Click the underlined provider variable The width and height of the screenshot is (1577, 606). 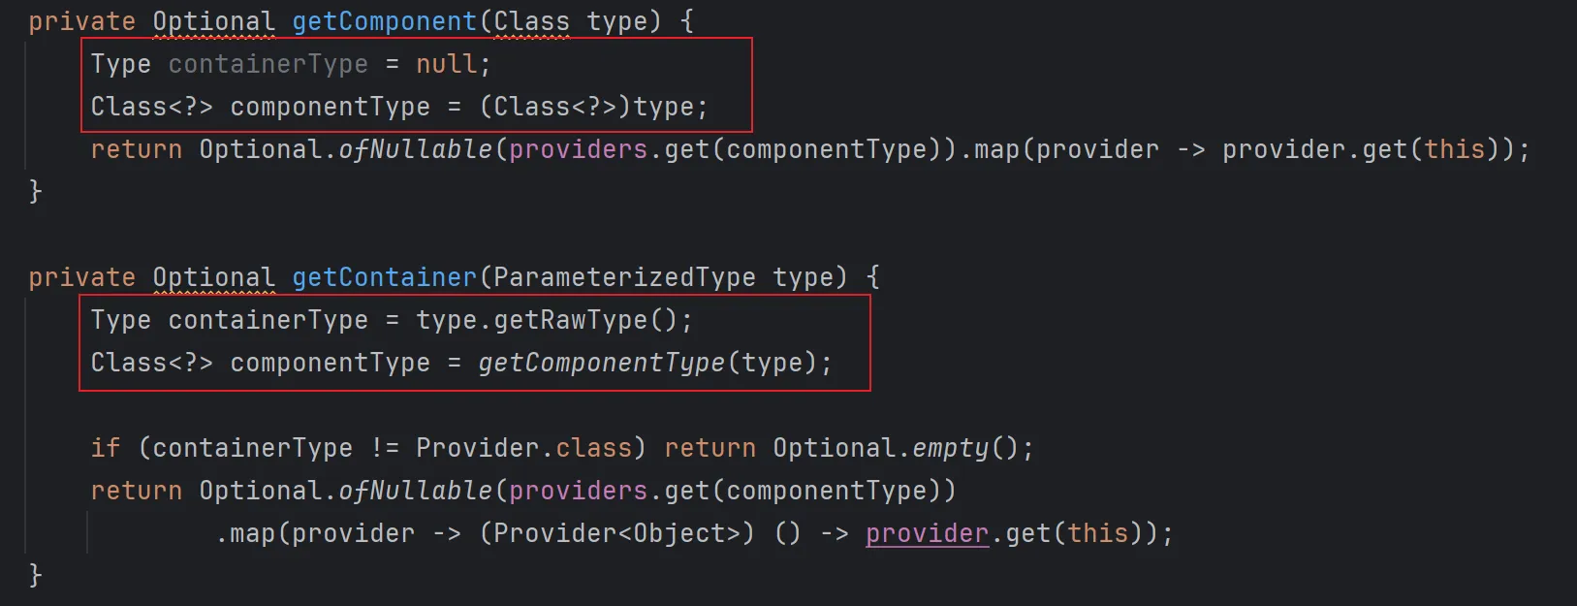pyautogui.click(x=927, y=533)
